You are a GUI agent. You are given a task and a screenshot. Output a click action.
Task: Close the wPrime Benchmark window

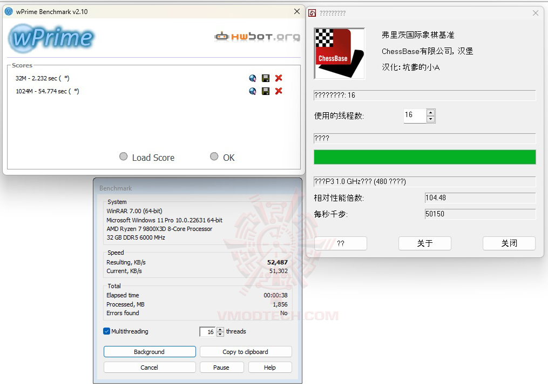[297, 11]
